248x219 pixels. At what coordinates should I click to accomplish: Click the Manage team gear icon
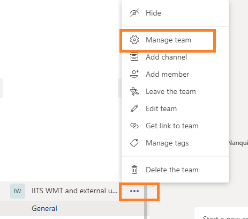(134, 40)
